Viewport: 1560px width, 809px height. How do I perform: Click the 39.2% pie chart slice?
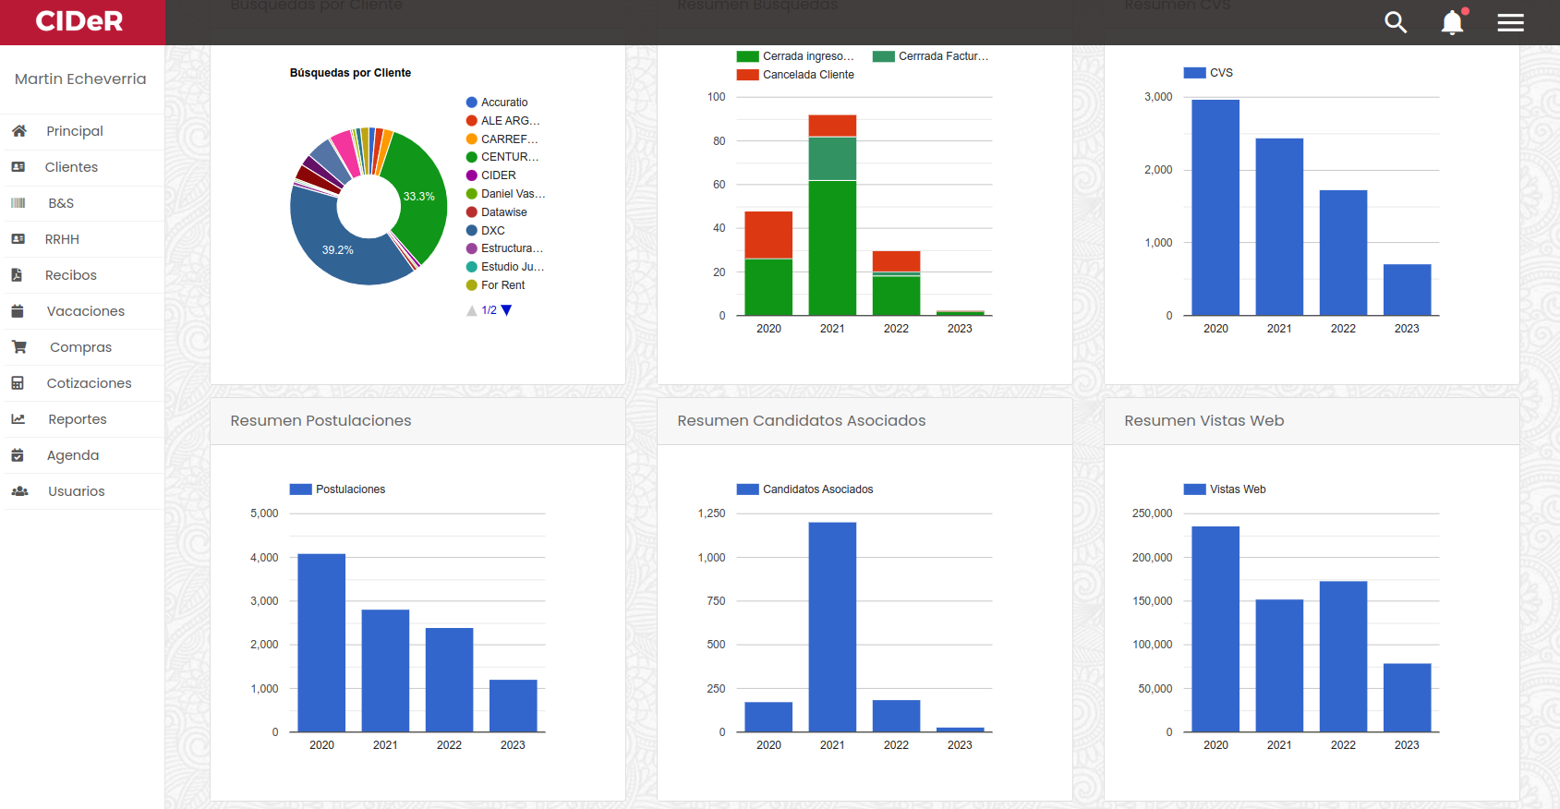point(338,249)
